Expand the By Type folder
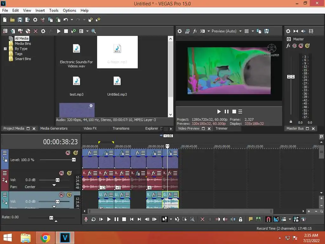325x244 pixels. pyautogui.click(x=5, y=49)
